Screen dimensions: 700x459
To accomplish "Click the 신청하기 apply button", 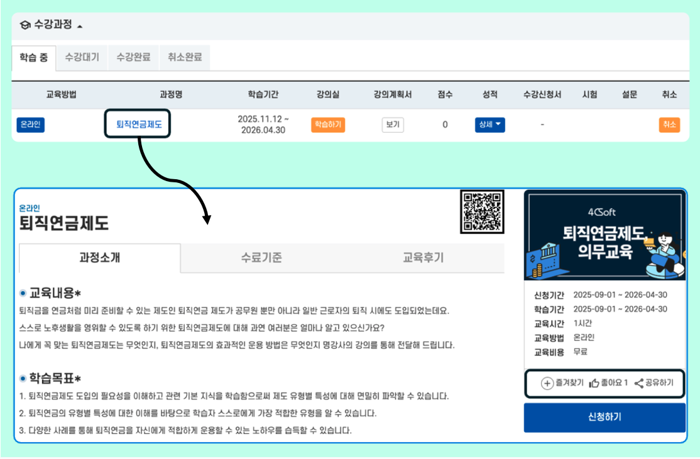I will click(x=603, y=418).
